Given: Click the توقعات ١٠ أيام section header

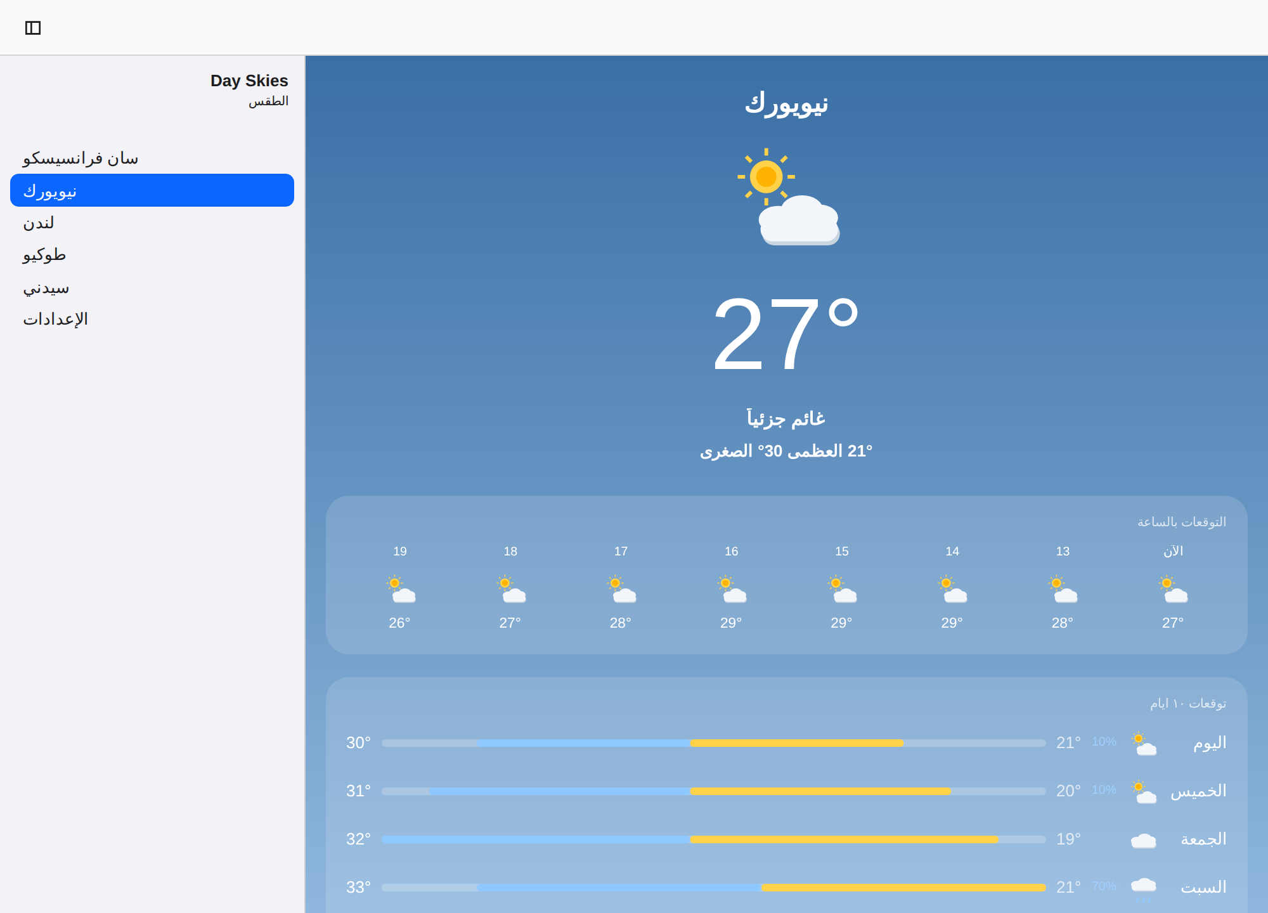Looking at the screenshot, I should coord(1188,703).
